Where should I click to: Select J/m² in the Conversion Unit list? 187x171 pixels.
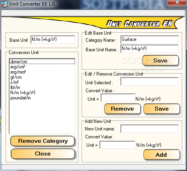coord(42,82)
